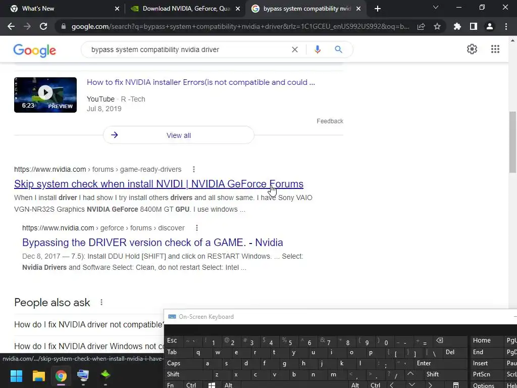The image size is (517, 388).
Task: Open the Google apps grid
Action: point(495,49)
